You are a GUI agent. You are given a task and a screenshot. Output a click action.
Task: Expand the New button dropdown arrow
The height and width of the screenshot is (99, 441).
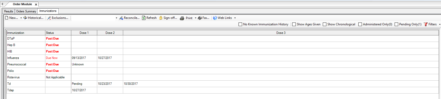(x=21, y=18)
